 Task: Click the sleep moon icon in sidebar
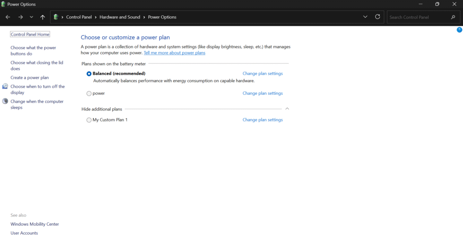coord(5,102)
